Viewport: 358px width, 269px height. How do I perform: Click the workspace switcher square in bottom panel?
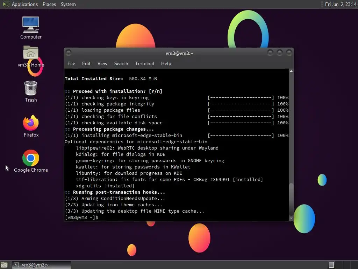[x=331, y=265]
